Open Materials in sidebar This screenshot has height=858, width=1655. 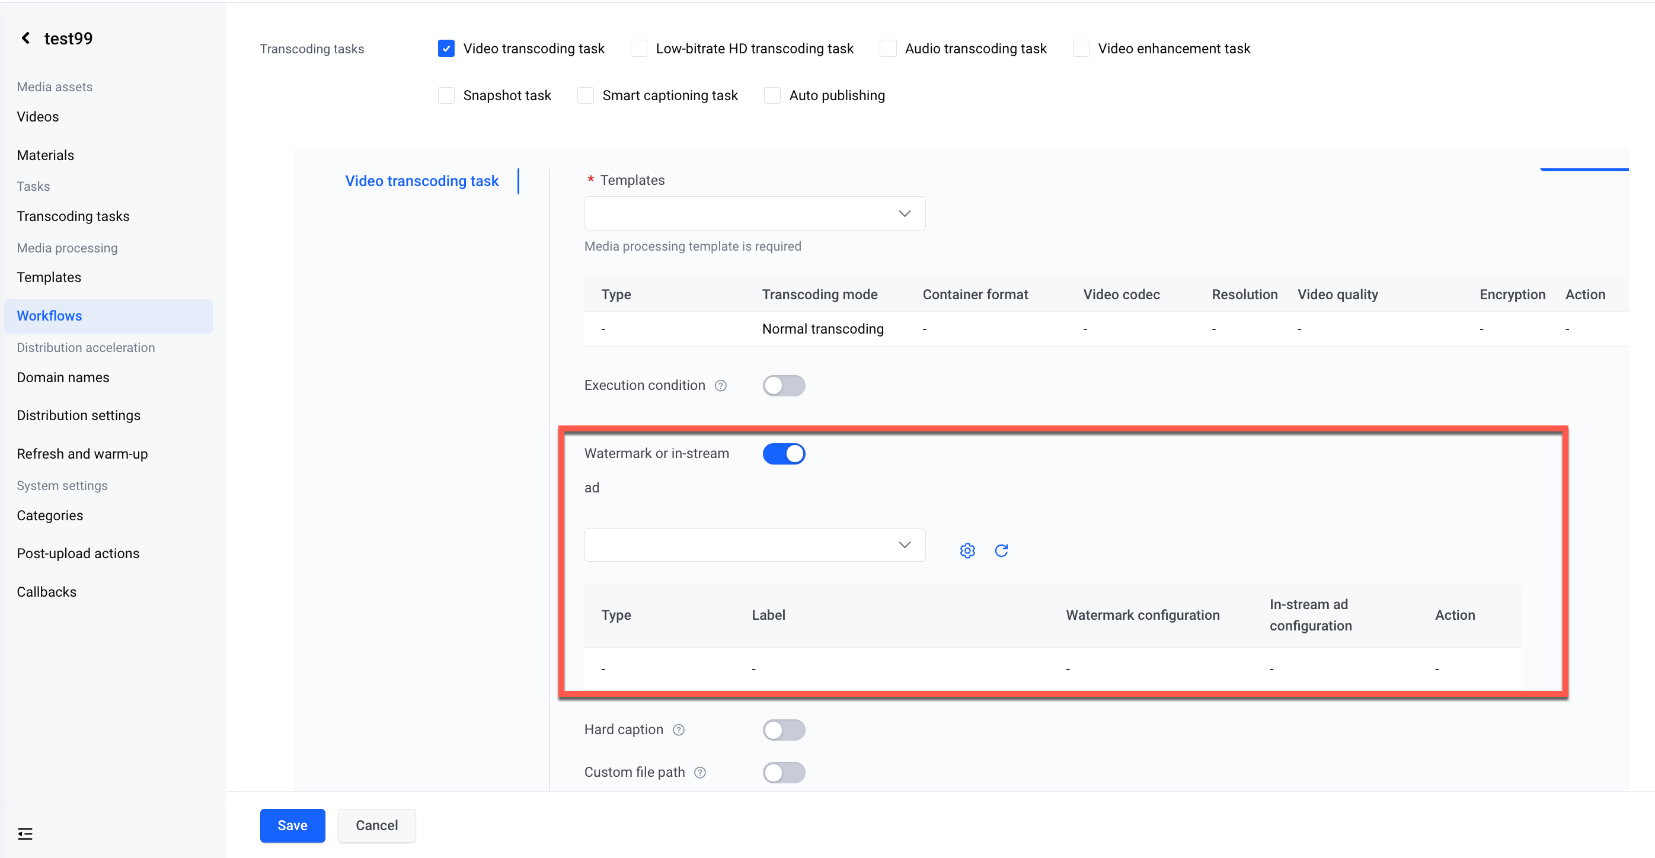click(x=46, y=155)
